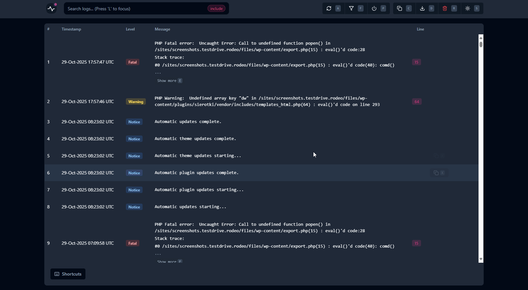Click the Timestamp column header
528x290 pixels.
tap(71, 29)
